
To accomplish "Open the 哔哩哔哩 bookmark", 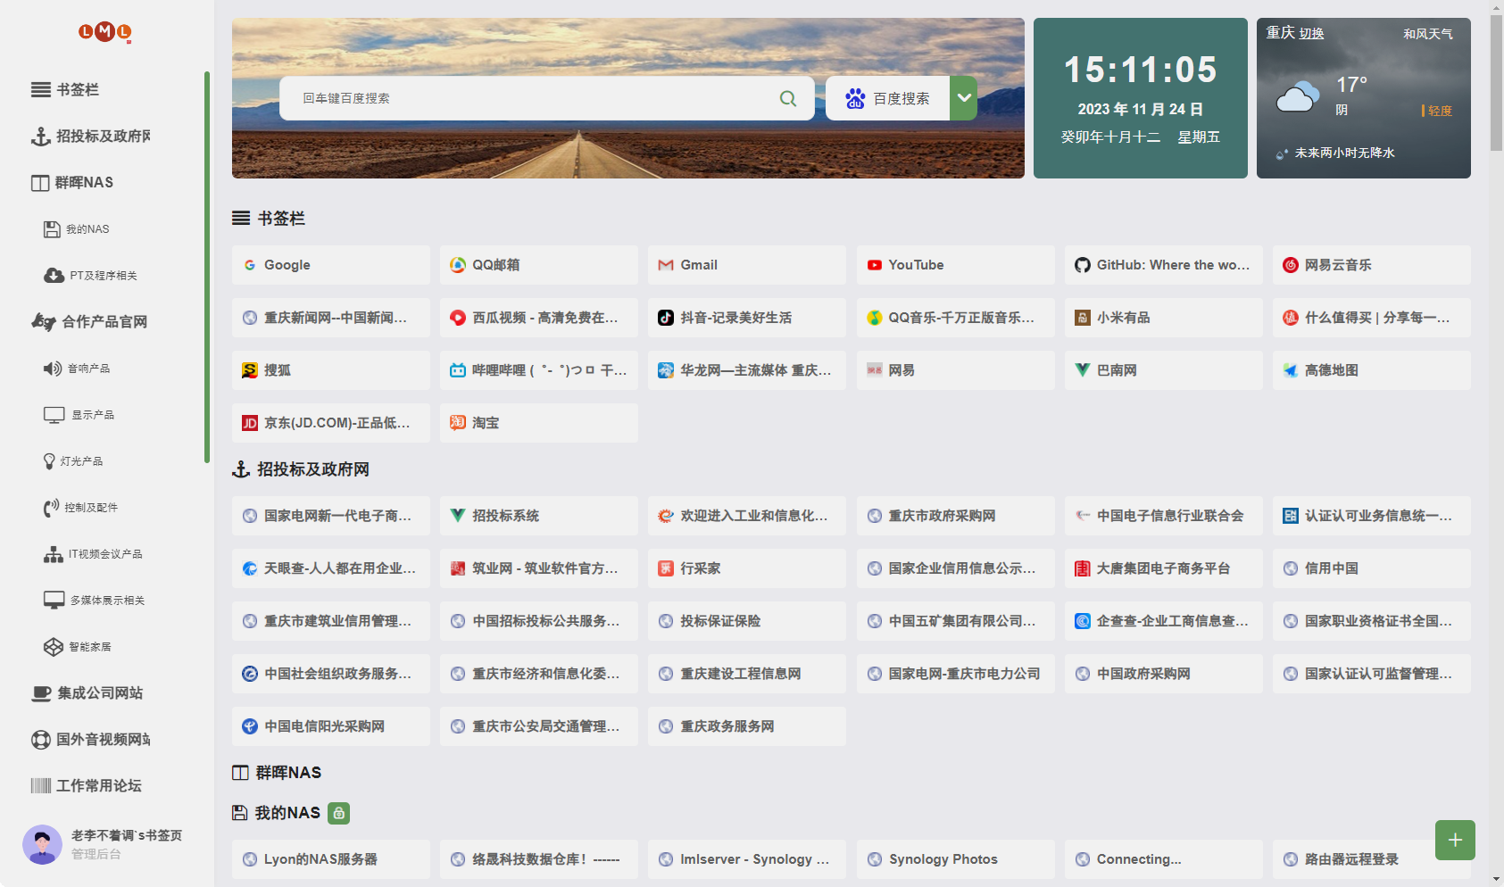I will 539,370.
